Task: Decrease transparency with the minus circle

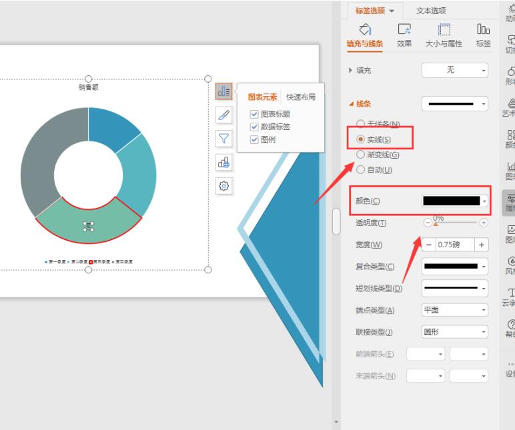Action: (428, 223)
